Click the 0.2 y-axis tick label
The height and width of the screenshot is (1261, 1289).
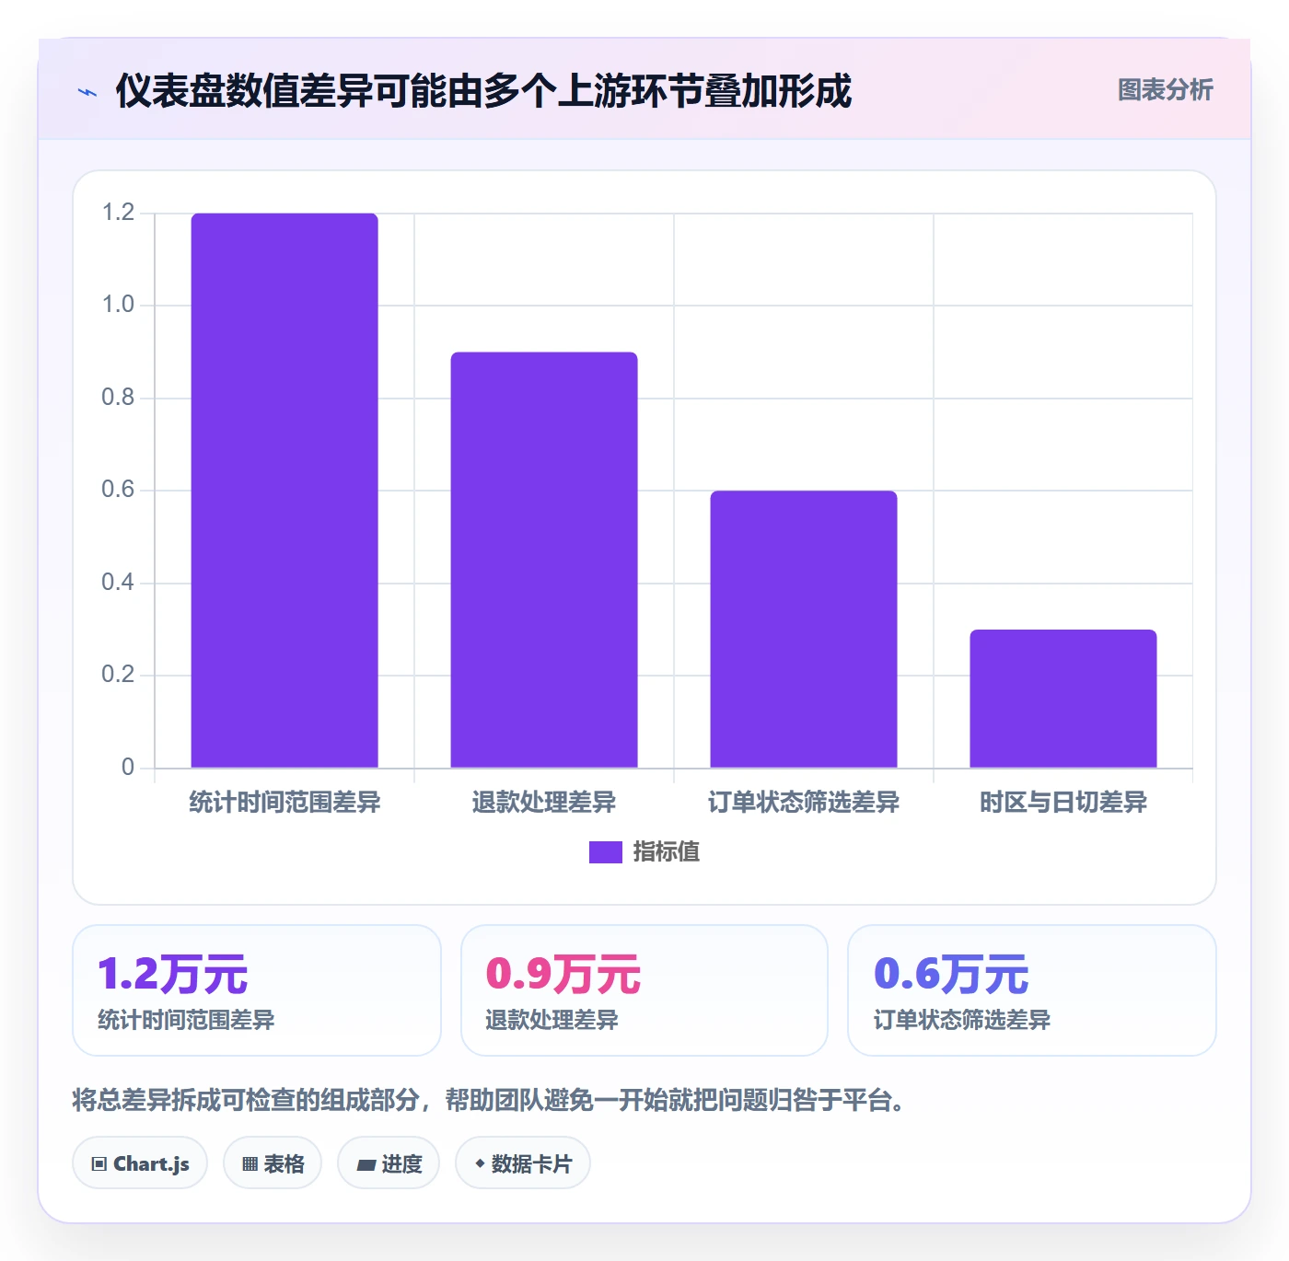click(x=118, y=675)
